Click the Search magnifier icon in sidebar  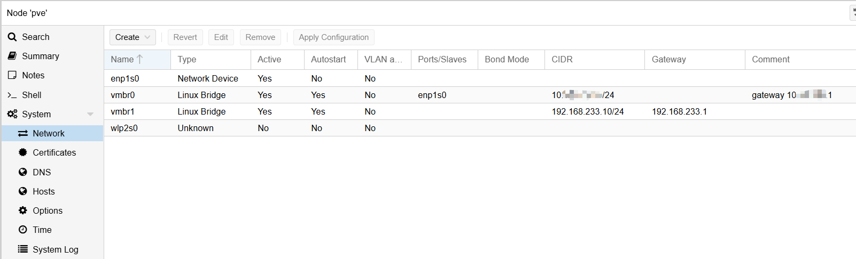tap(12, 37)
